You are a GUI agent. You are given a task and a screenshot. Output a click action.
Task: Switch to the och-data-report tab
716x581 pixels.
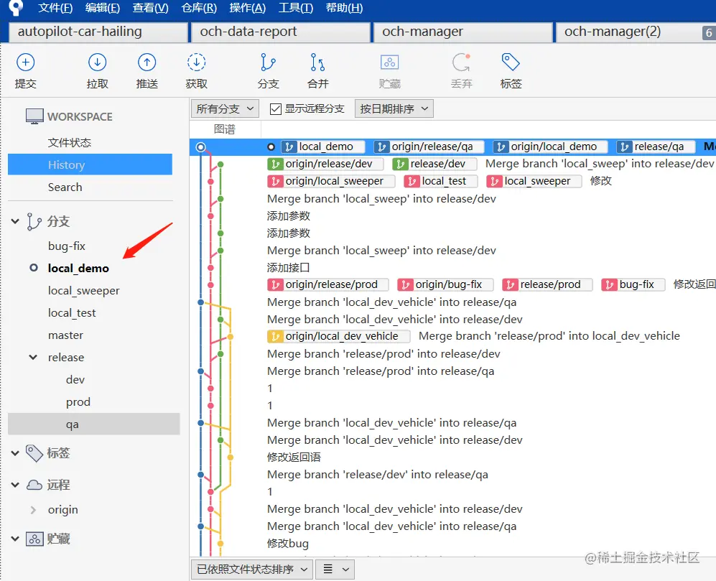click(280, 32)
